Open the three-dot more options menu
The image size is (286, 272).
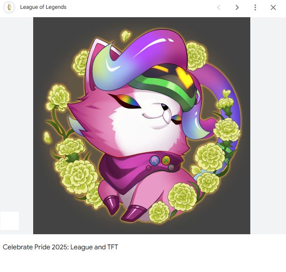[255, 8]
